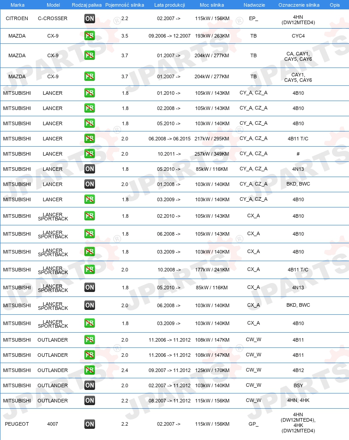The height and width of the screenshot is (440, 349).
Task: Click engine code 4B12
Action: 298,370
